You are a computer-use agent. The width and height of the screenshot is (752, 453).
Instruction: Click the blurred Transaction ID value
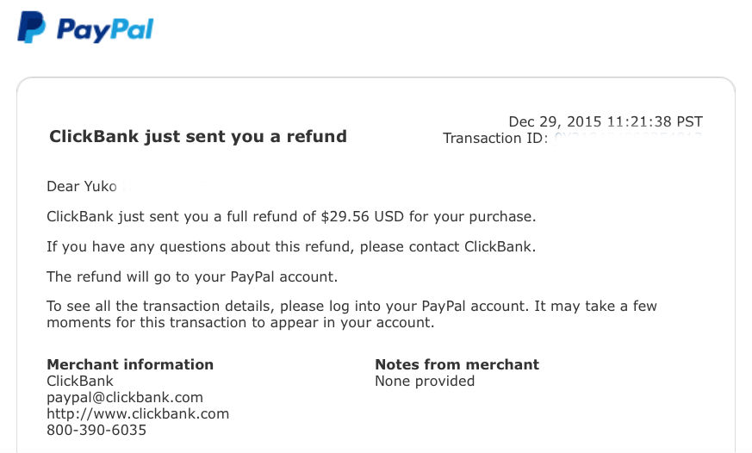(628, 138)
